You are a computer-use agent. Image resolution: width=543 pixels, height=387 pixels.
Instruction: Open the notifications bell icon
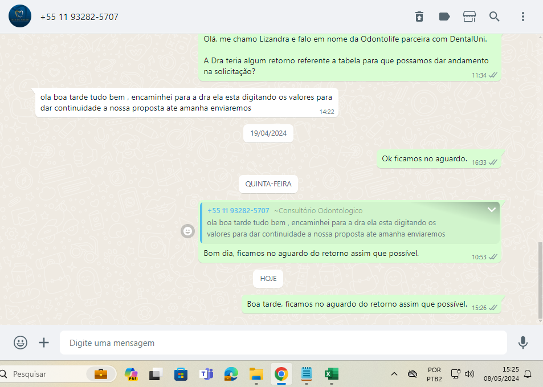(528, 374)
